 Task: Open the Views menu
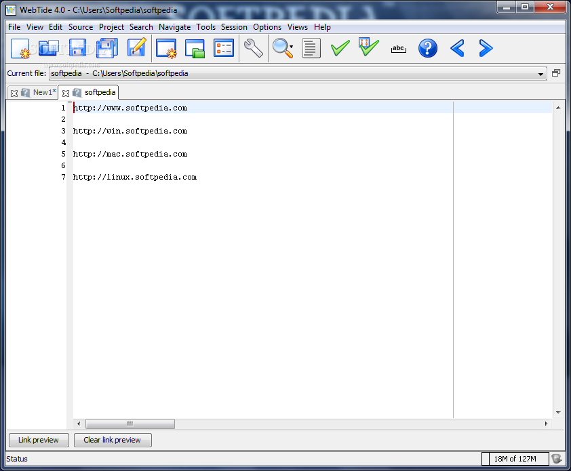click(298, 27)
